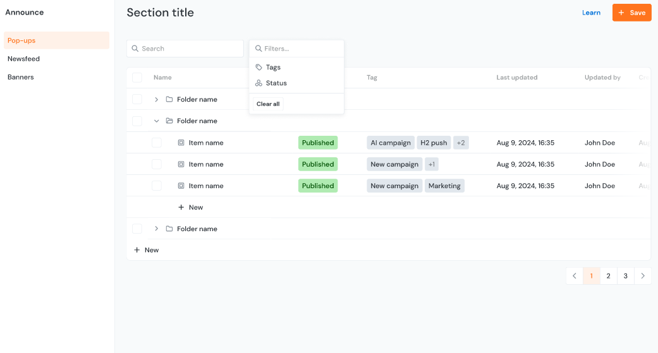Click the Status filter icon
The width and height of the screenshot is (658, 353).
[x=259, y=83]
